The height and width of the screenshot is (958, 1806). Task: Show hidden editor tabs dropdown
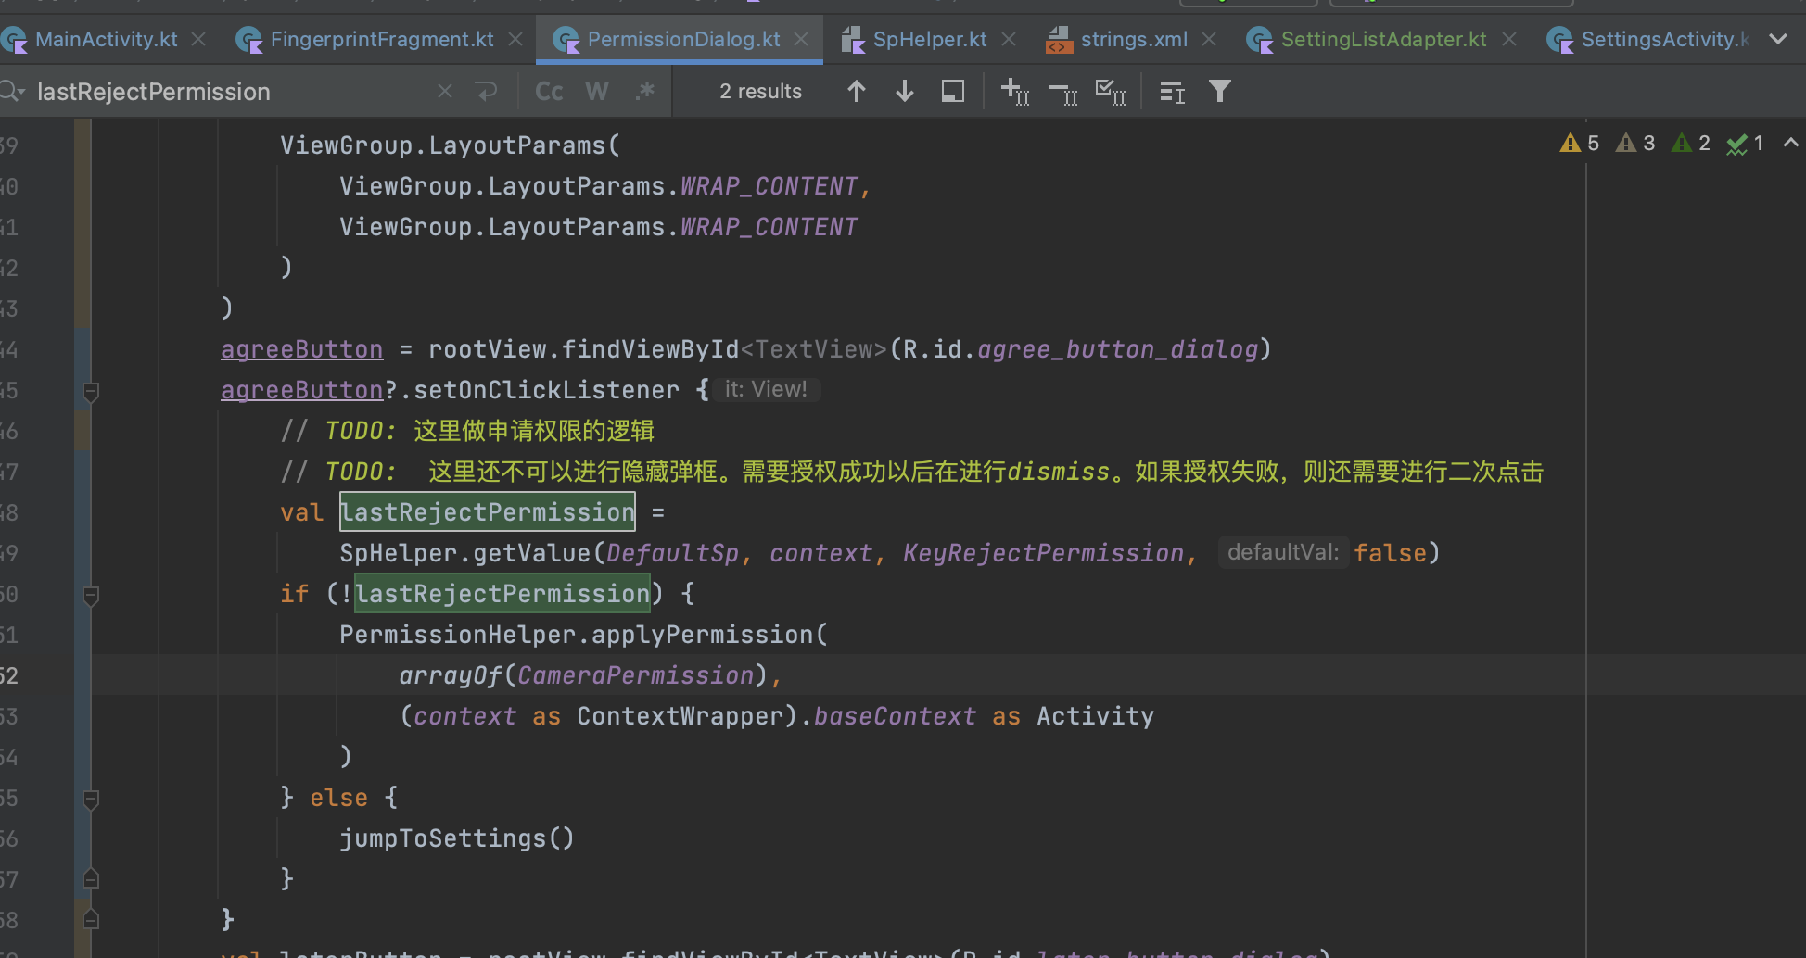(1778, 39)
